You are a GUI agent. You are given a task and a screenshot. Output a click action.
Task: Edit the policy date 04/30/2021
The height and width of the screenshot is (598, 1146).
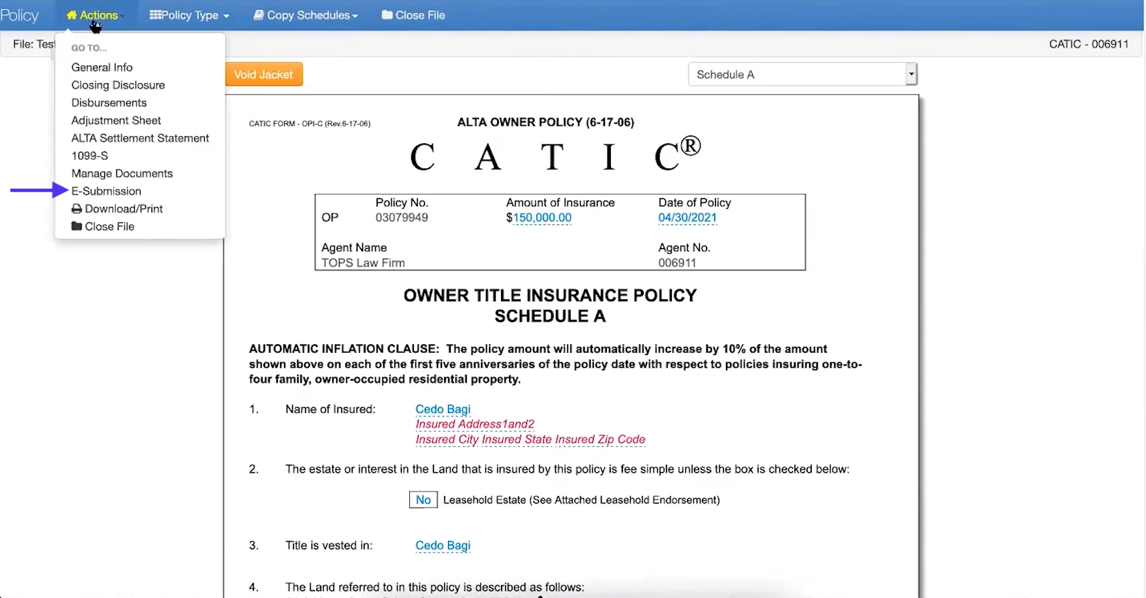687,218
